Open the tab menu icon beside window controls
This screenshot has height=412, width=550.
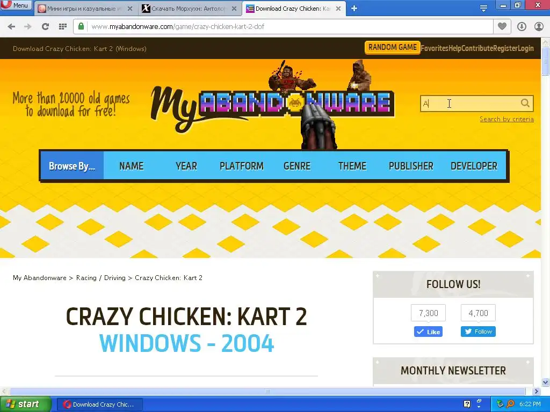[x=483, y=9]
